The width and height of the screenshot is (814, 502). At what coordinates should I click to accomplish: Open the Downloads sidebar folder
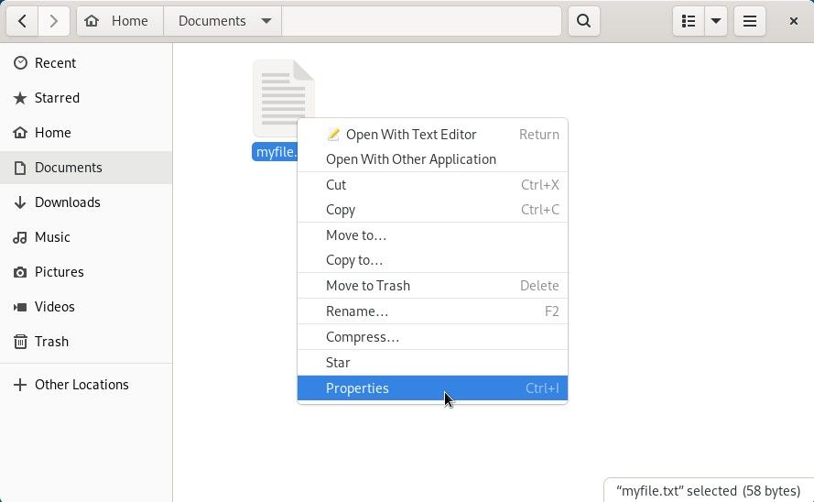coord(67,202)
